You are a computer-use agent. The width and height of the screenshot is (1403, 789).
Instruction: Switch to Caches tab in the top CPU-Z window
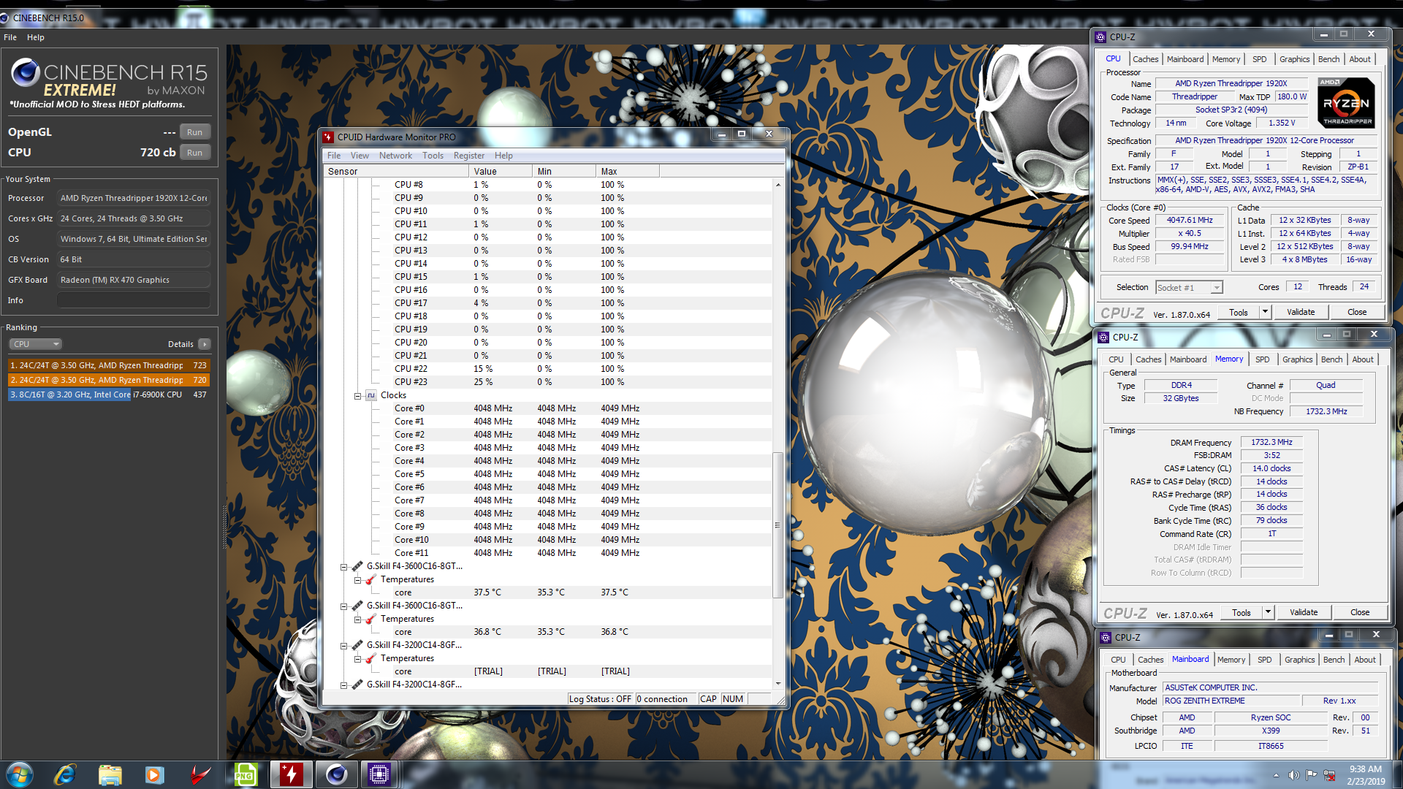click(x=1145, y=59)
